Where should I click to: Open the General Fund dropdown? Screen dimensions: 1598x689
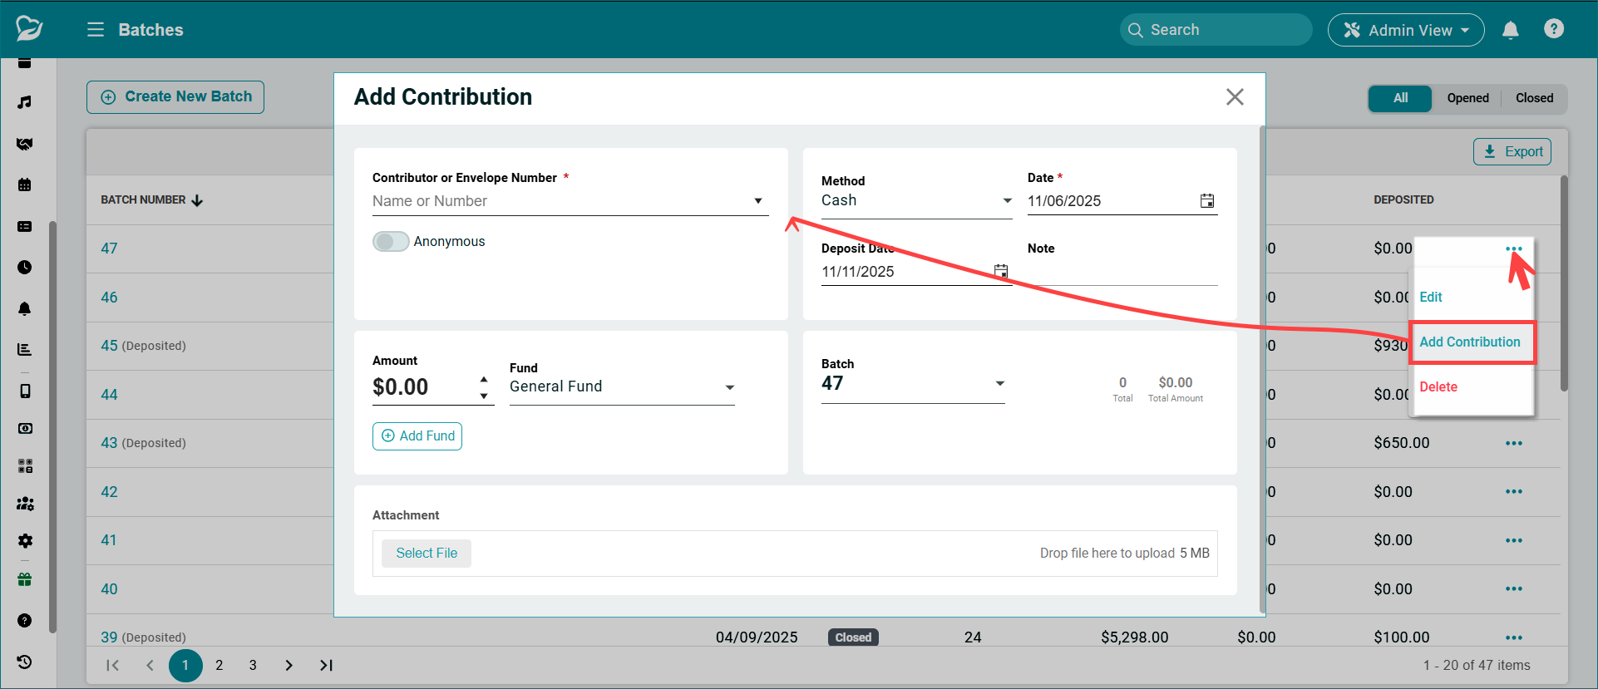[x=729, y=387]
